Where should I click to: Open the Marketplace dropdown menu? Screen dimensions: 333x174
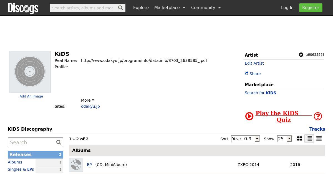(x=170, y=8)
